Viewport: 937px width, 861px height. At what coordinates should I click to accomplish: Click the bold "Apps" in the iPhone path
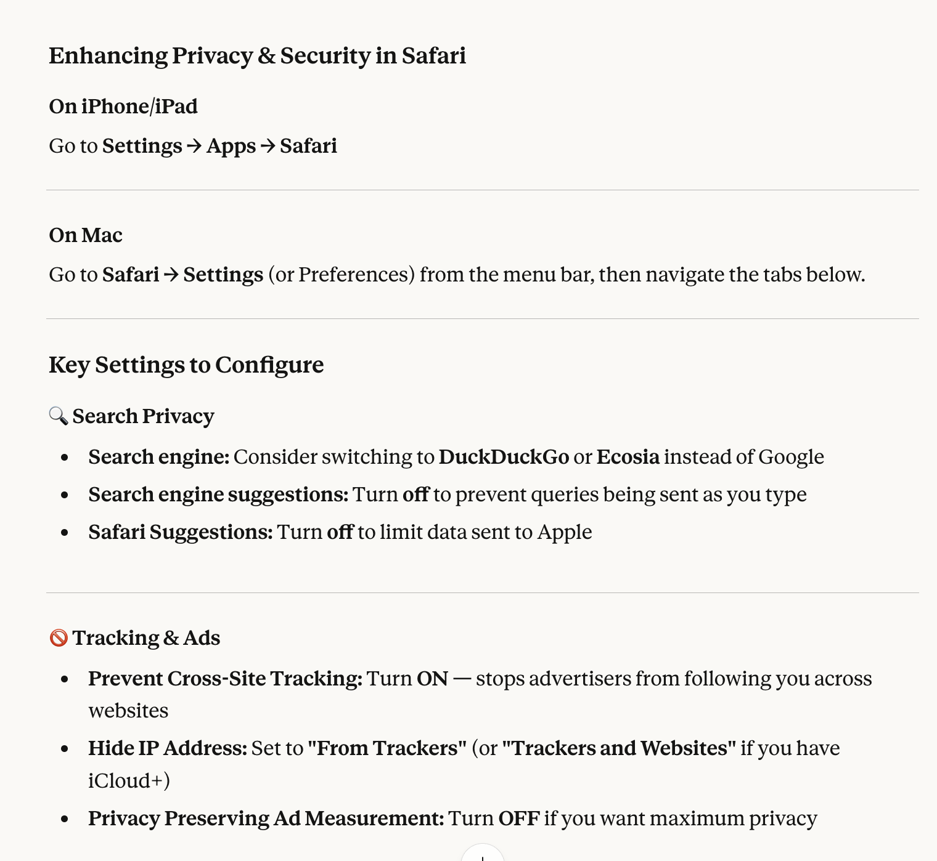point(231,146)
